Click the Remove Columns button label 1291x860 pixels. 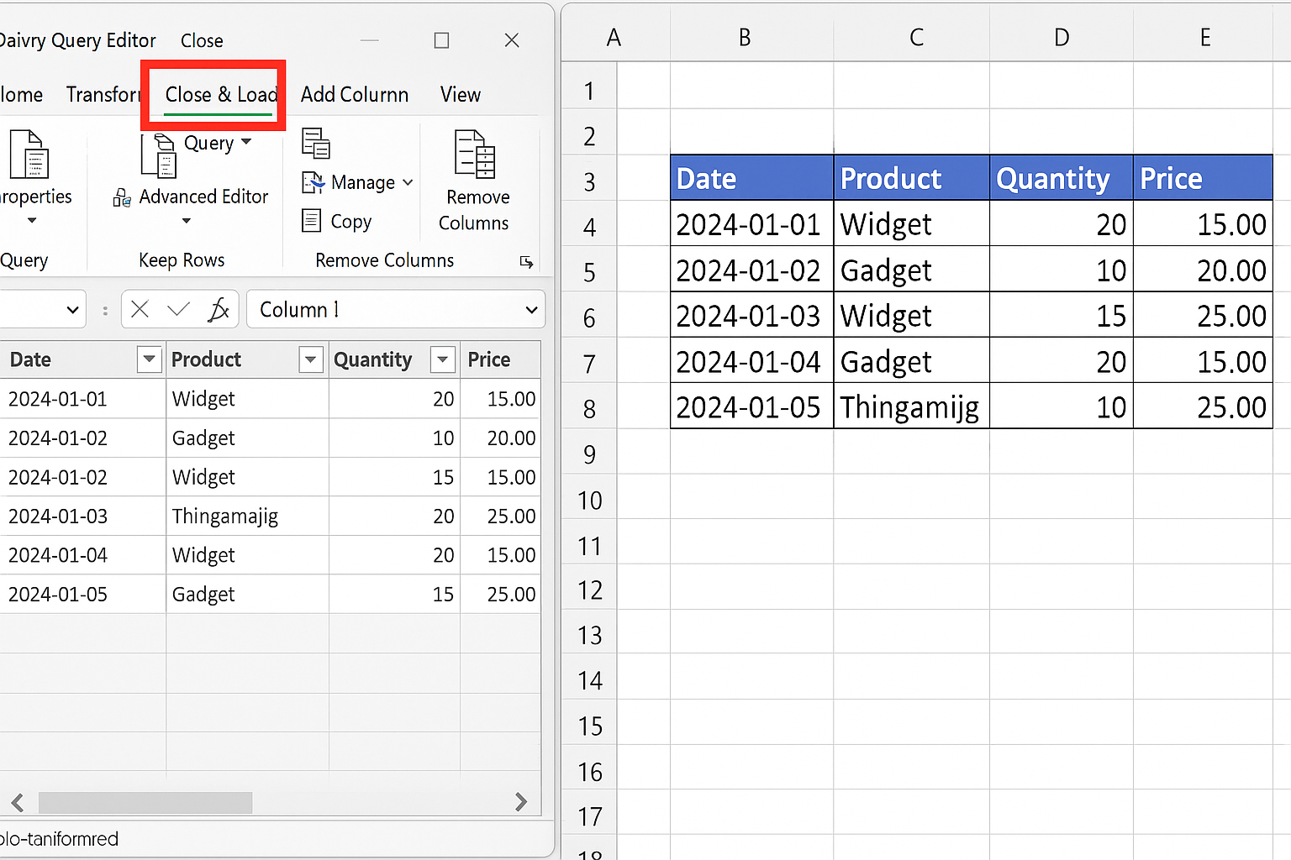pyautogui.click(x=474, y=210)
